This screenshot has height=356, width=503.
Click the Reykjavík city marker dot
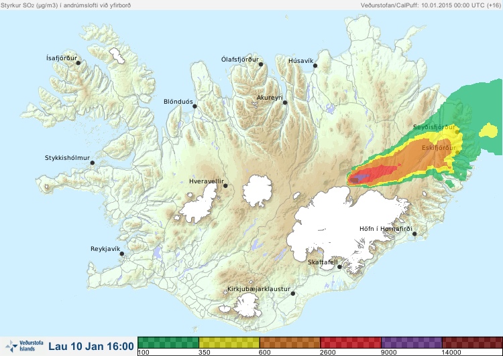[x=122, y=254]
